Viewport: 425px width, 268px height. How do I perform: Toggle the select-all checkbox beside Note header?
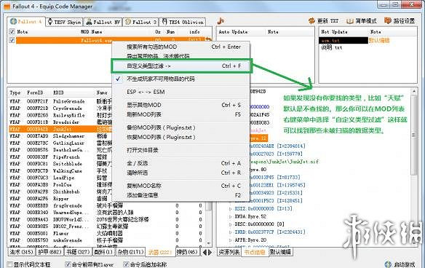click(x=12, y=32)
